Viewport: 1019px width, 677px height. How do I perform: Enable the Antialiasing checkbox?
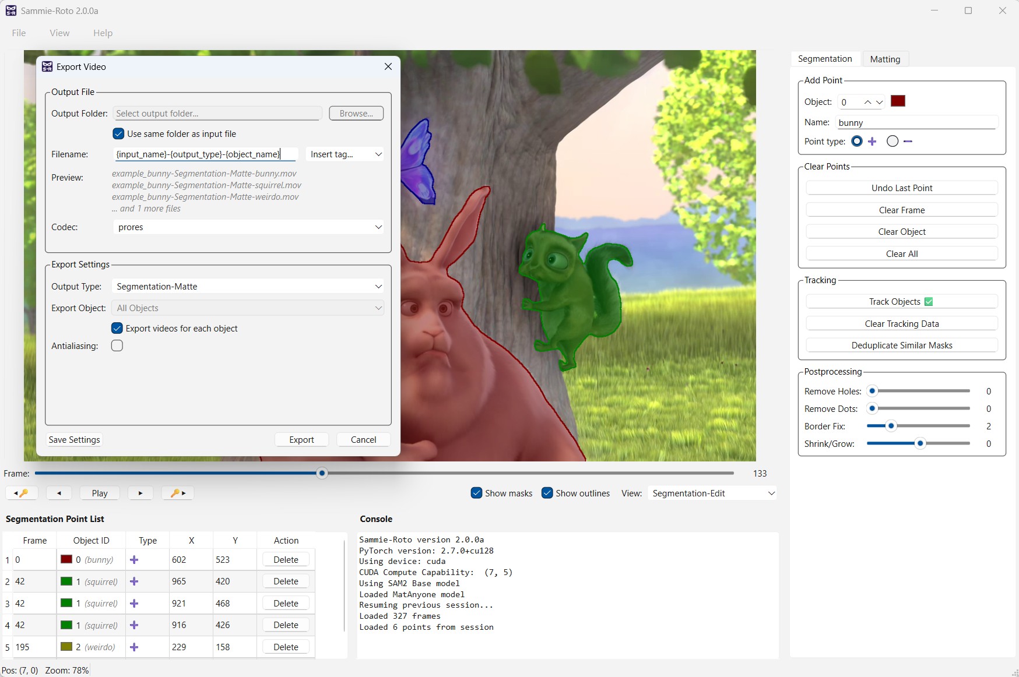pos(117,345)
